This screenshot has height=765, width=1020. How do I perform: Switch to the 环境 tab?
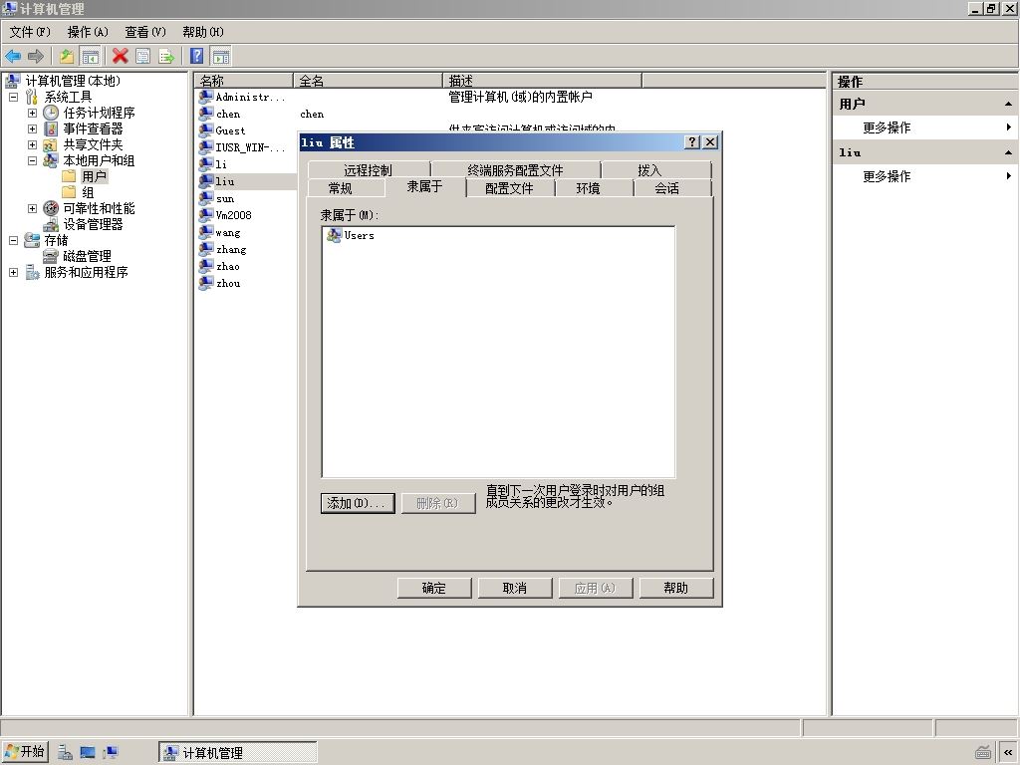point(588,188)
